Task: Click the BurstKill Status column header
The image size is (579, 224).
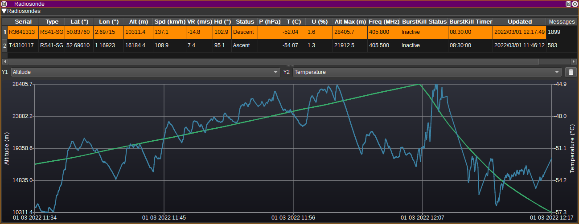Action: click(424, 21)
